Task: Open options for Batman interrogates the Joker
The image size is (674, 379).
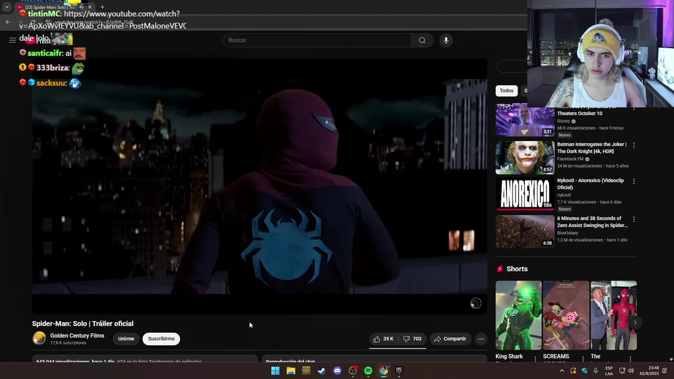Action: (x=633, y=145)
